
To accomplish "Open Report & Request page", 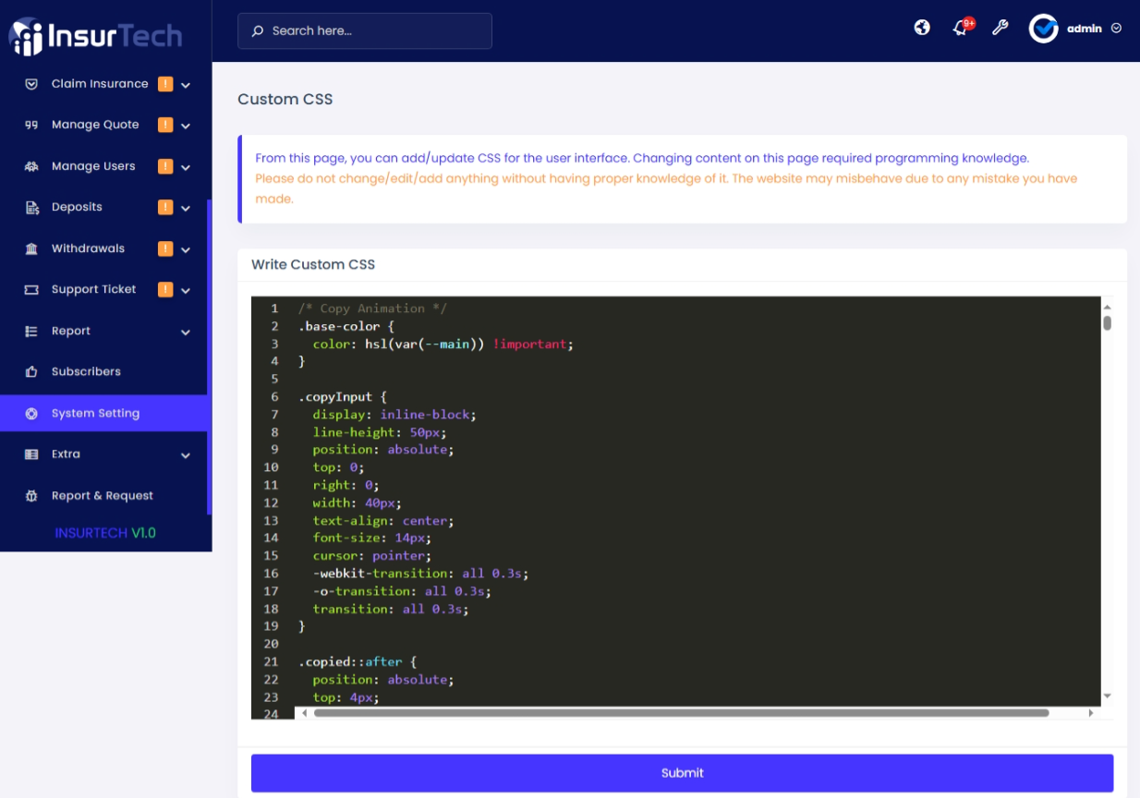I will point(103,496).
